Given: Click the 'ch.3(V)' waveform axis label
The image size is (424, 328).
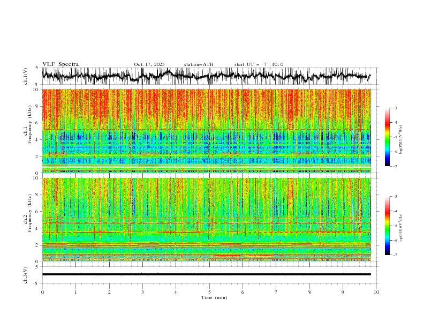Looking at the screenshot, I should click(26, 275).
